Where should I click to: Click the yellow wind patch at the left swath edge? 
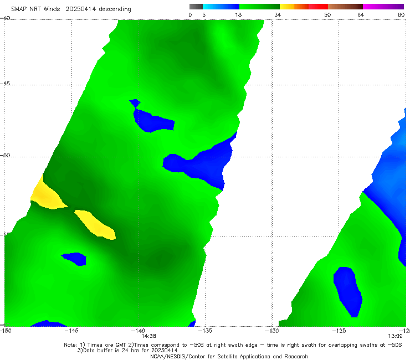click(47, 195)
